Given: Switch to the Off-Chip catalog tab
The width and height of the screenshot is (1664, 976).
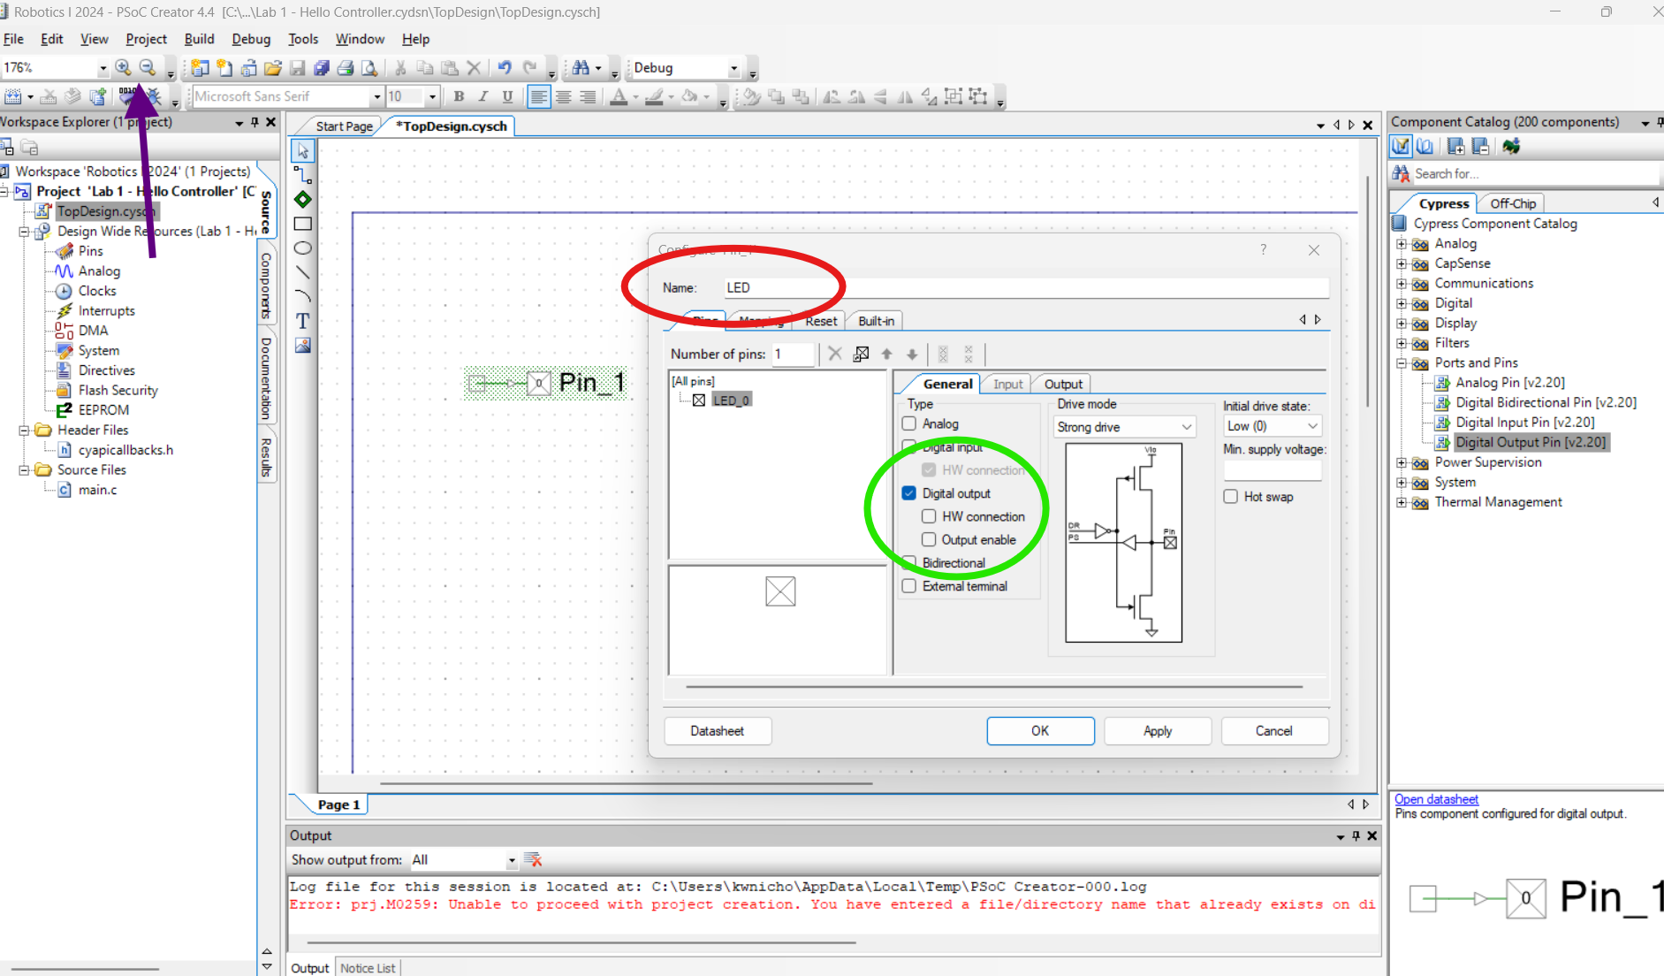Looking at the screenshot, I should pyautogui.click(x=1513, y=203).
